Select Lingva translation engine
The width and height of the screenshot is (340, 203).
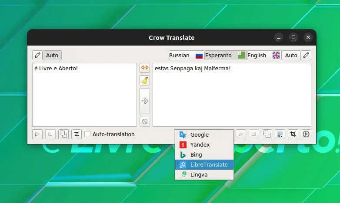point(204,174)
